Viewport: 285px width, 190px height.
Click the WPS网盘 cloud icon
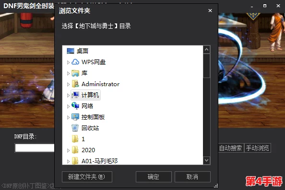(75, 62)
